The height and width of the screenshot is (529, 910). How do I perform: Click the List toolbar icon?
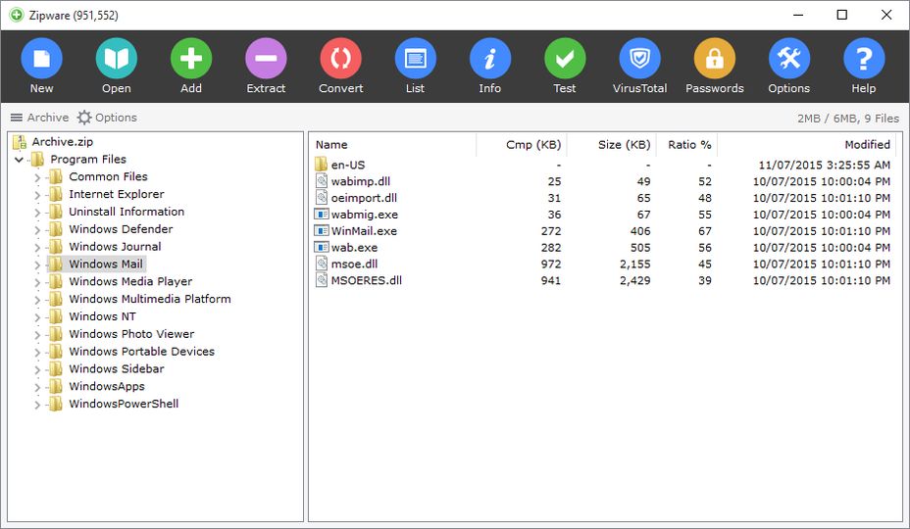416,58
